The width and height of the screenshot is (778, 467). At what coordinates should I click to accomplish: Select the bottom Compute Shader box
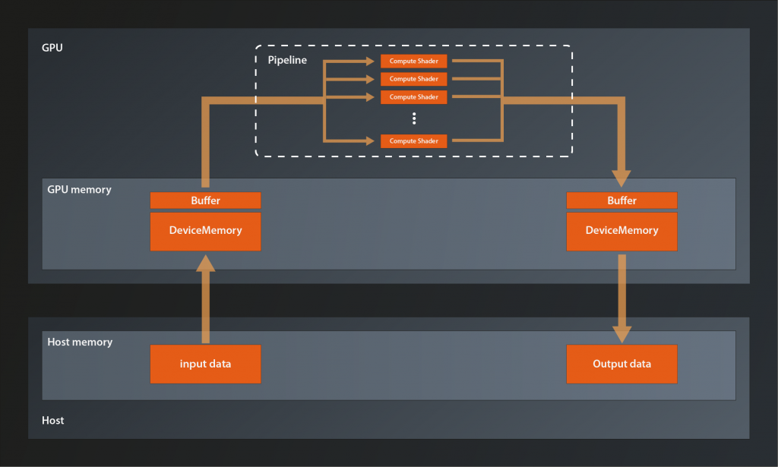coord(413,140)
